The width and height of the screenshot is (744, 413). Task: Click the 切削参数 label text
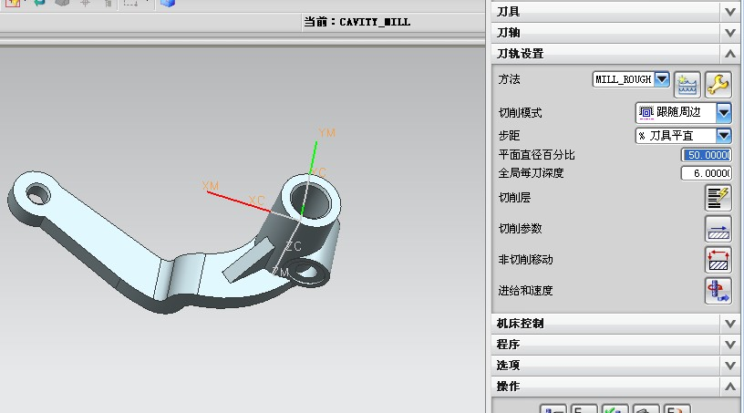tap(520, 229)
